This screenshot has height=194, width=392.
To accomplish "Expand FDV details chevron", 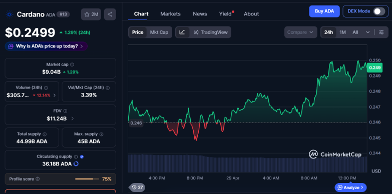I will [73, 118].
